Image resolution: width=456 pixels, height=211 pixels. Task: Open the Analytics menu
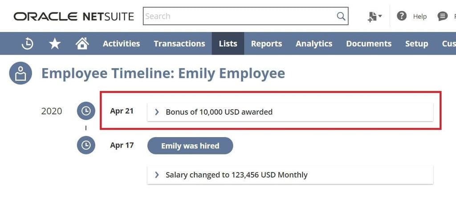click(314, 44)
